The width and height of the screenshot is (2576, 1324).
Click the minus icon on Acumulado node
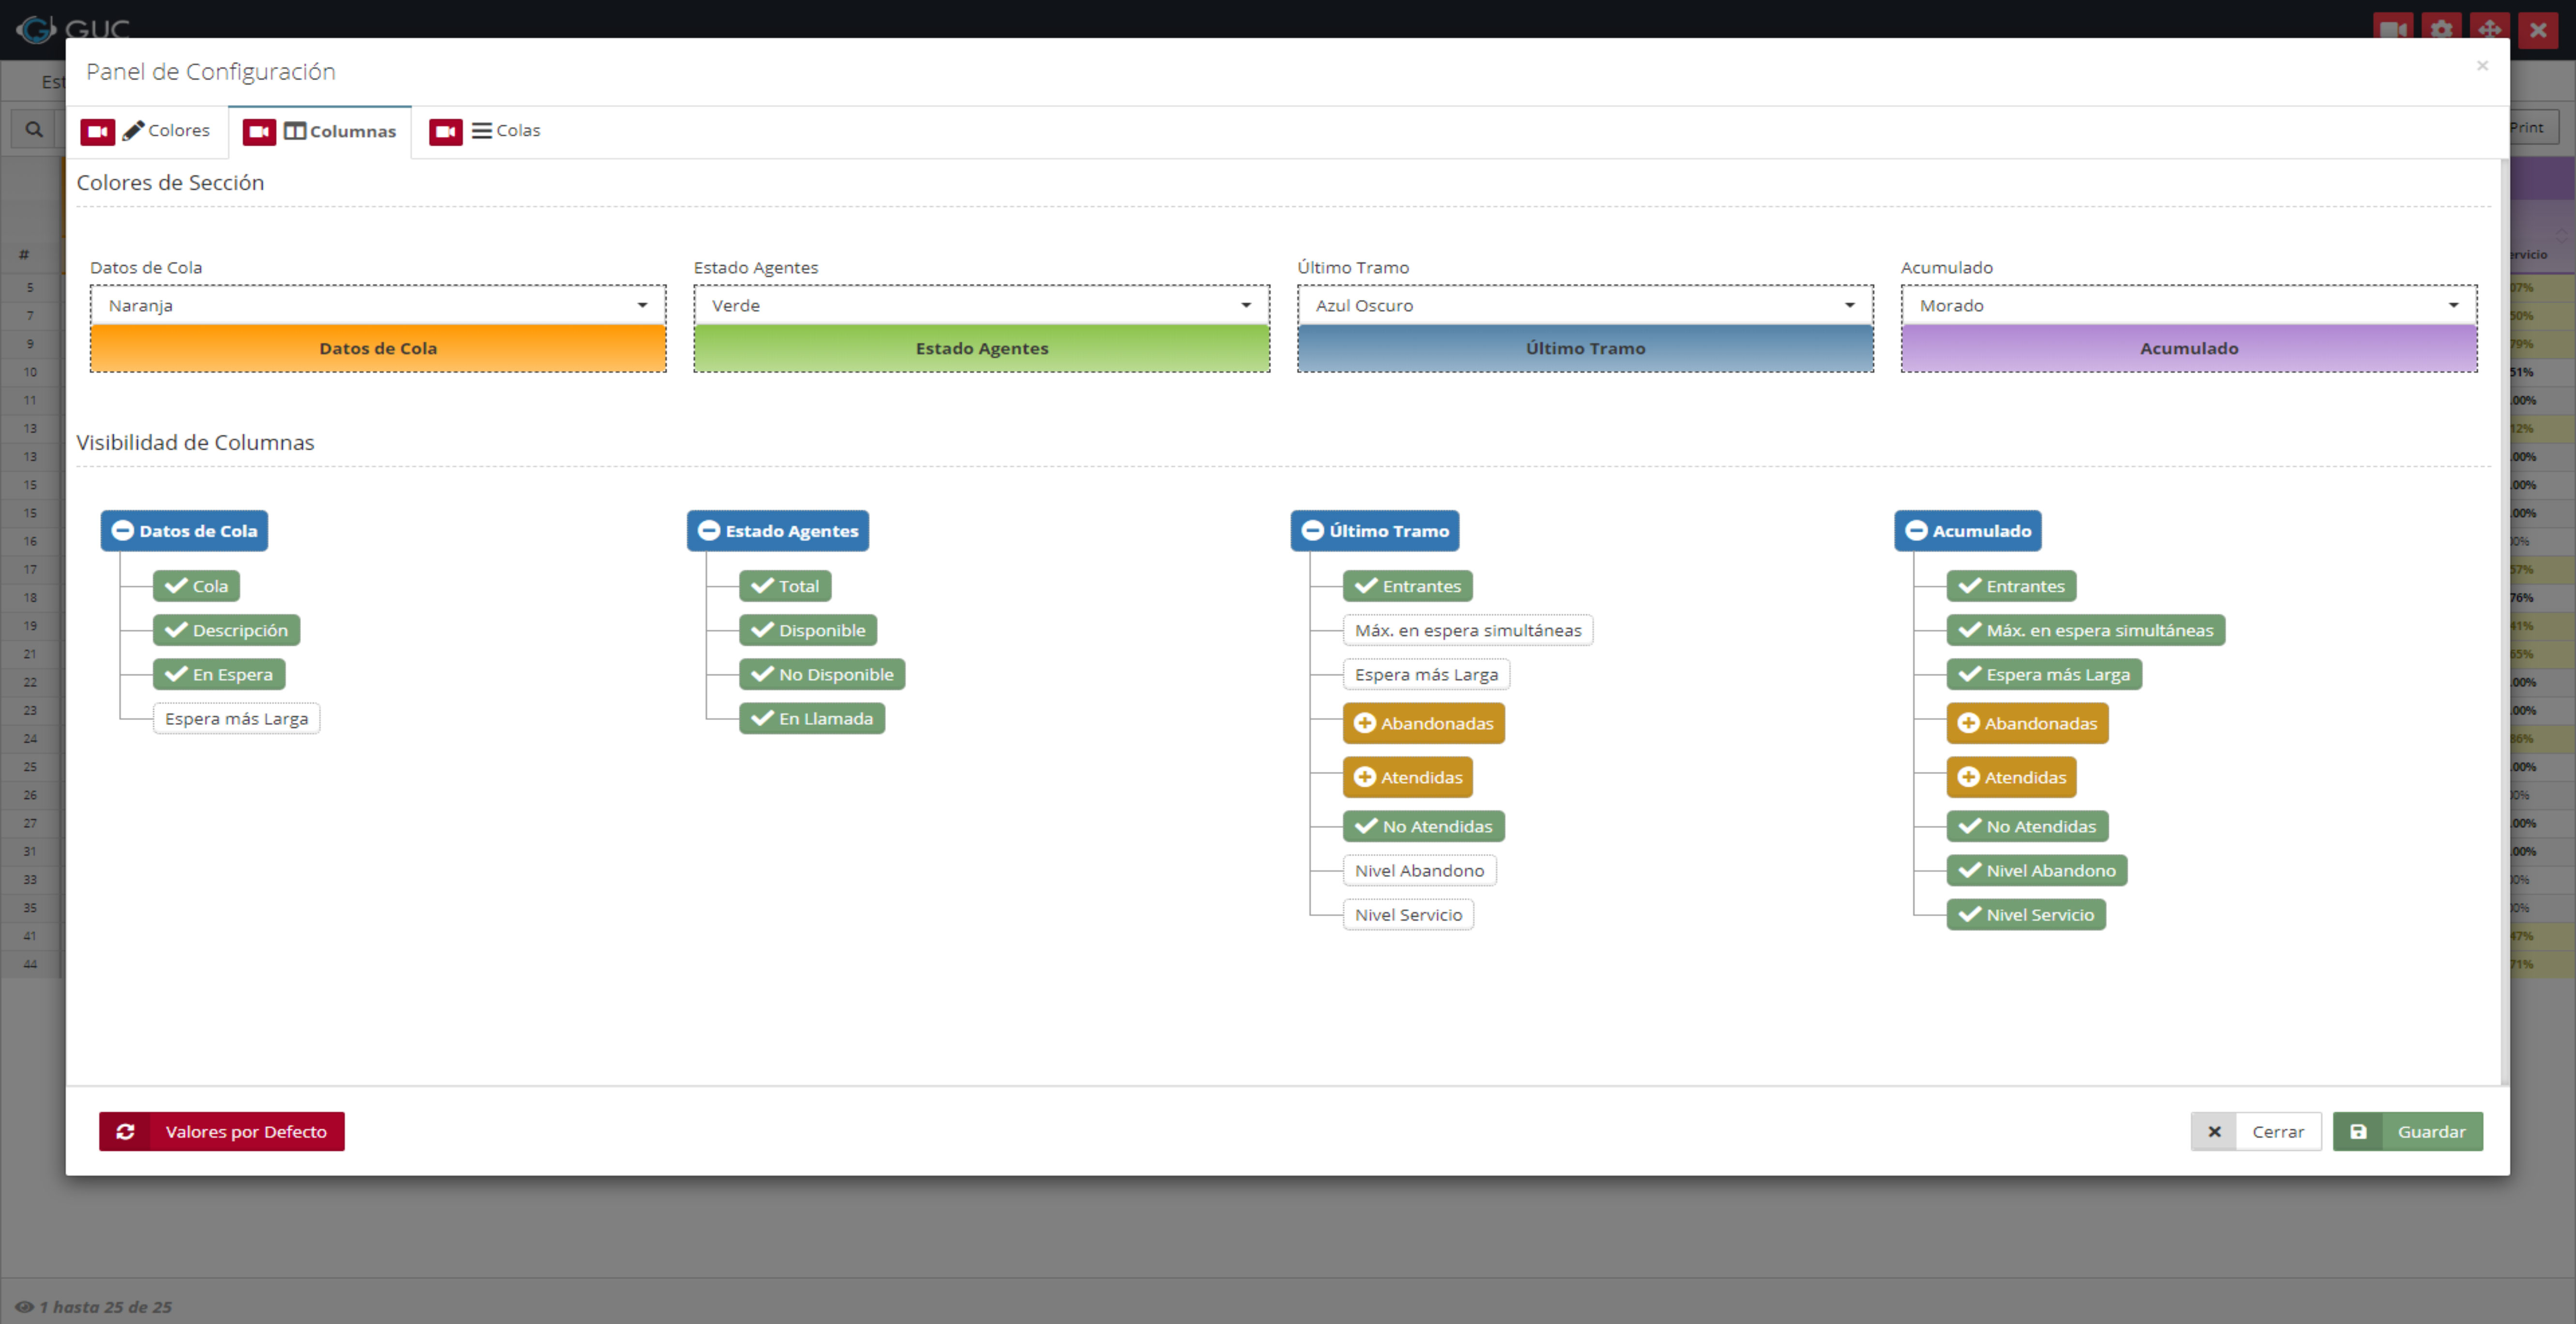coord(1917,530)
